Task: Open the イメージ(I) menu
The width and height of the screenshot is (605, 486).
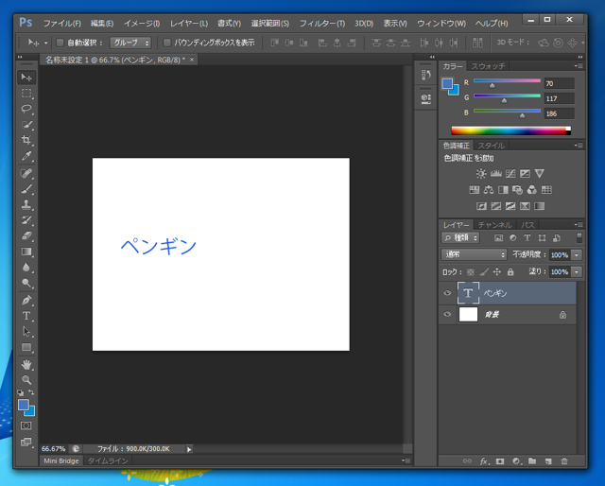Action: [x=142, y=24]
